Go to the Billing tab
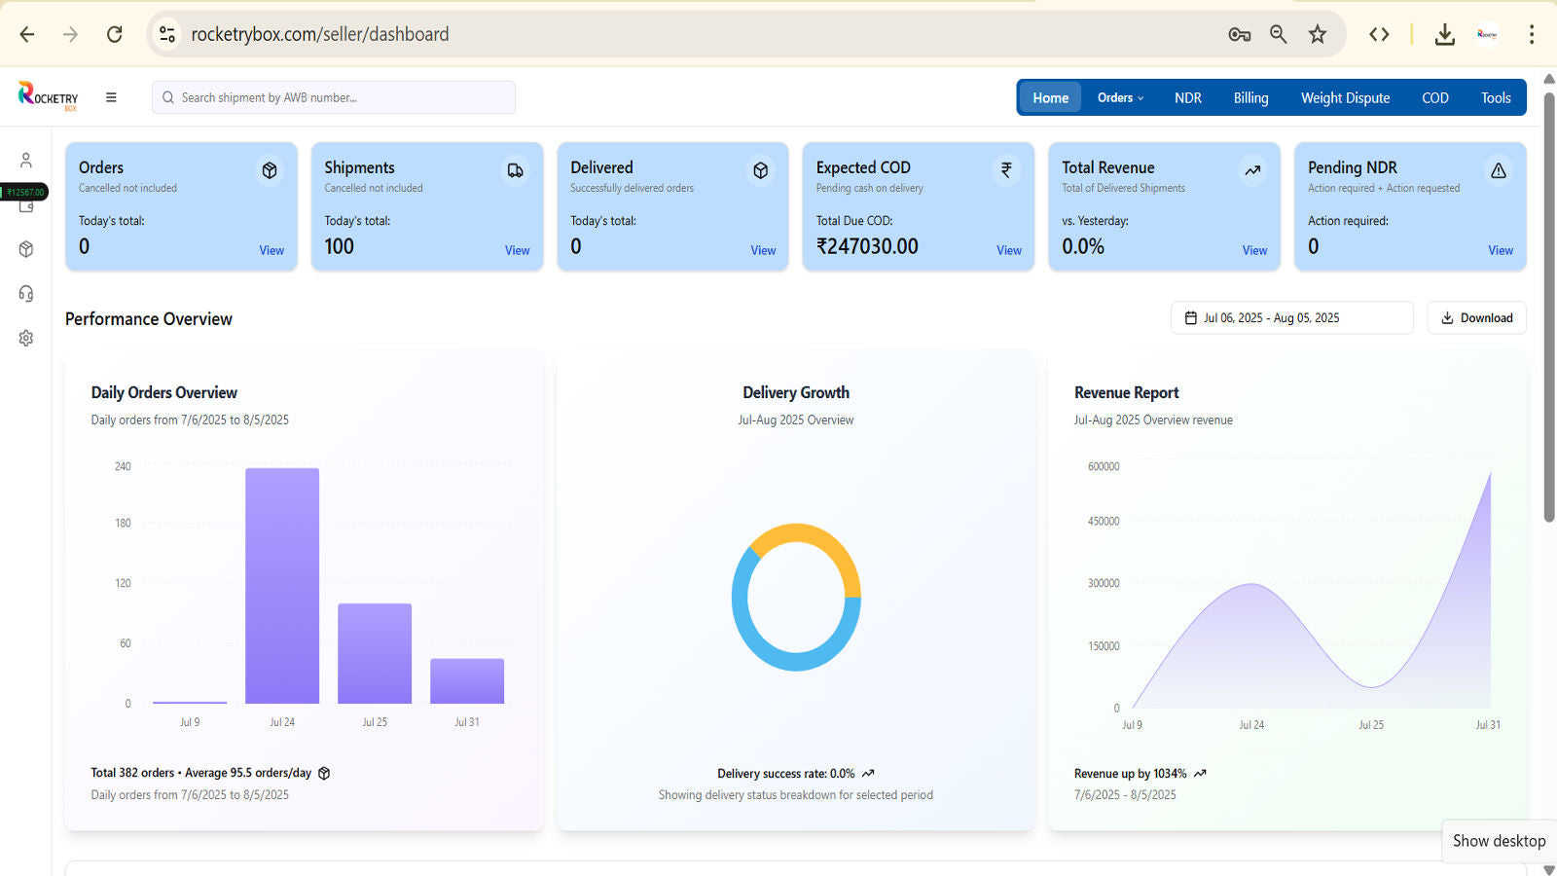Image resolution: width=1557 pixels, height=876 pixels. (x=1250, y=97)
